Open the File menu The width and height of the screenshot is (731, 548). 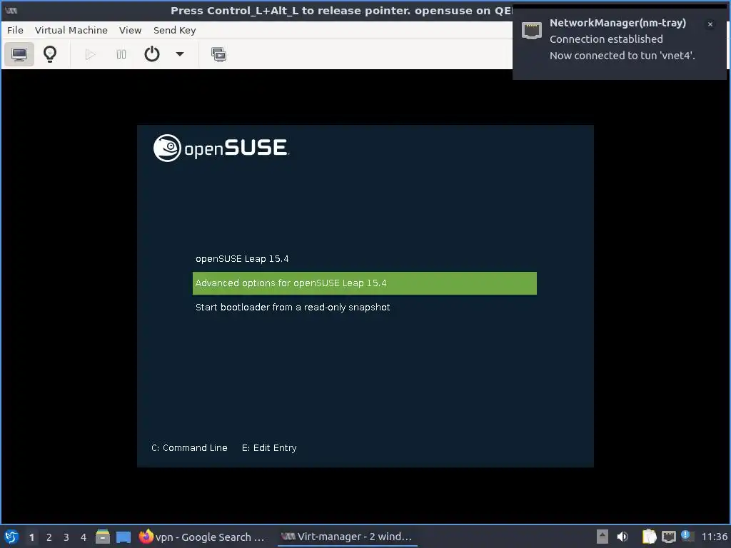point(15,30)
